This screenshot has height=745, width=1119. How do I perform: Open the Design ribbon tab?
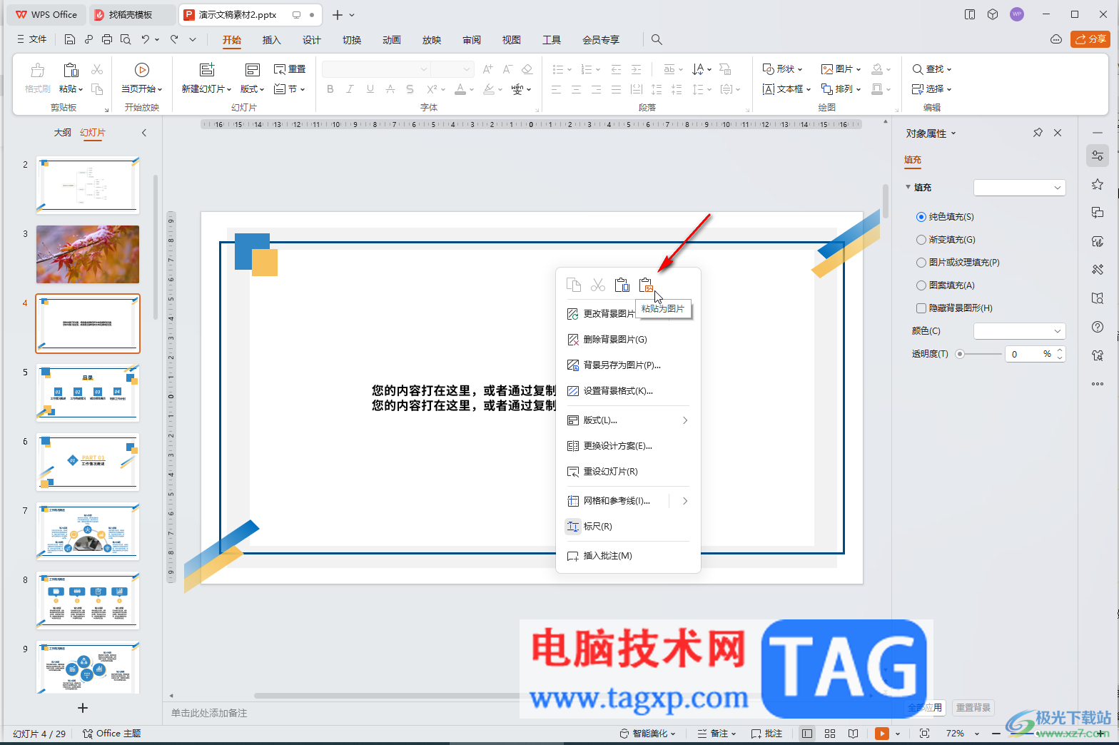click(x=312, y=40)
